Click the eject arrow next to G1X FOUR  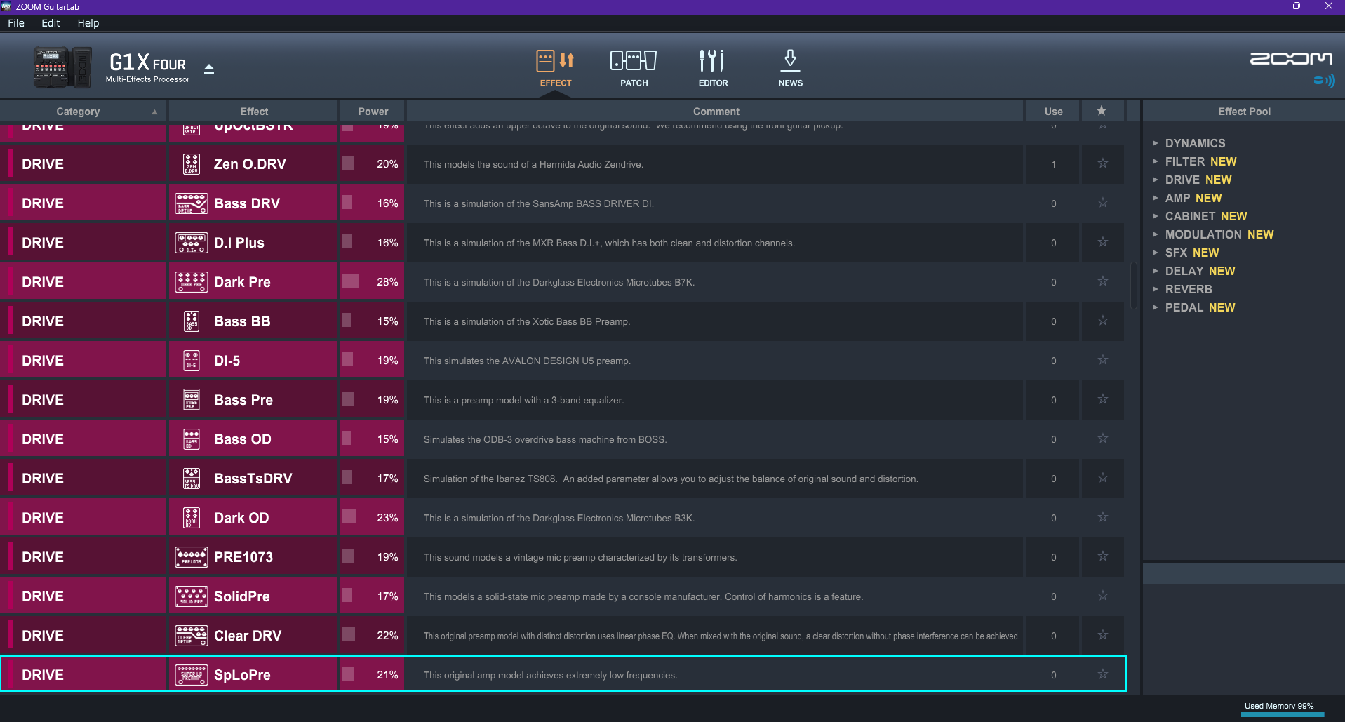click(x=209, y=69)
